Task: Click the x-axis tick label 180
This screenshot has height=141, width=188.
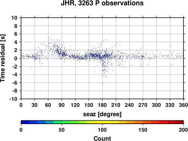Action: (x=102, y=105)
